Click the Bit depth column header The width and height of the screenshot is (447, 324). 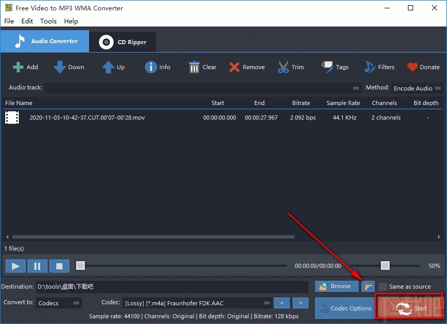[x=426, y=103]
